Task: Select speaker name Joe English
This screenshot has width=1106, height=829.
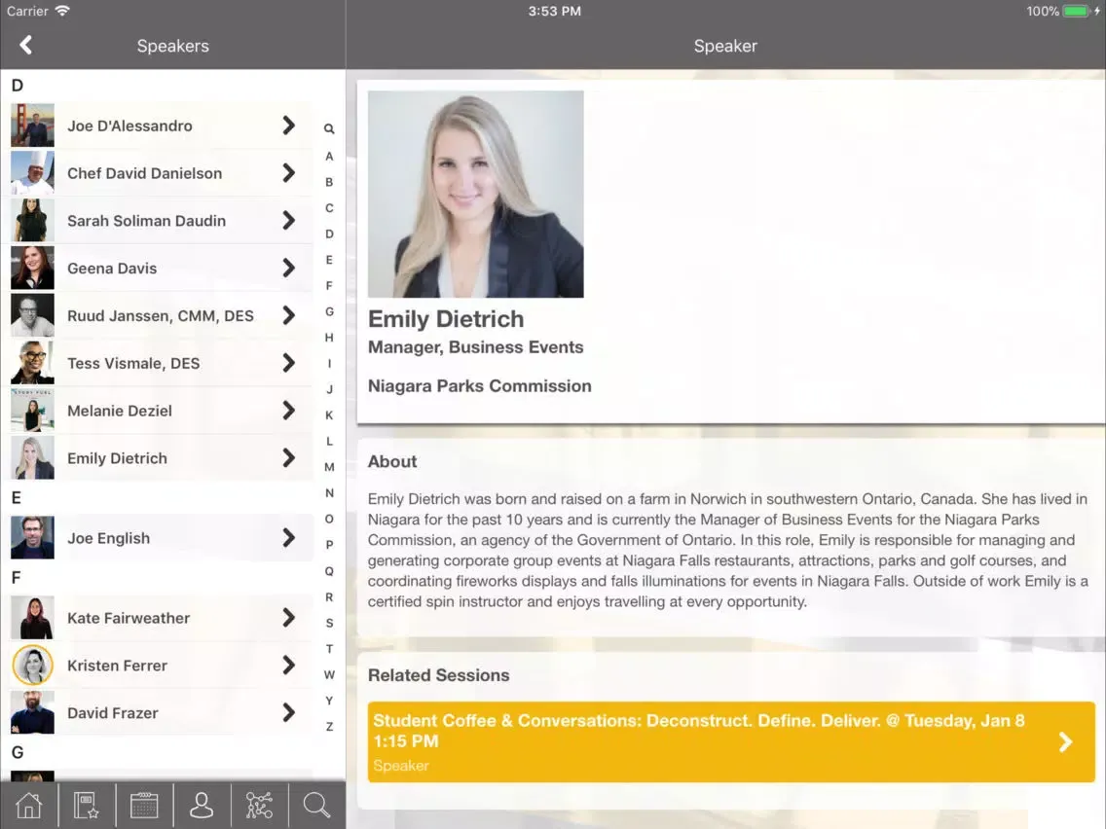Action: pos(109,538)
